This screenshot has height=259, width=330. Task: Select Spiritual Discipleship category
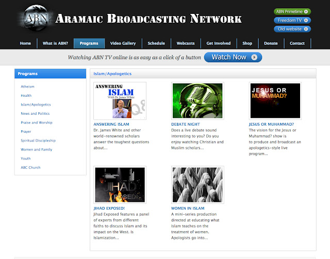(38, 141)
